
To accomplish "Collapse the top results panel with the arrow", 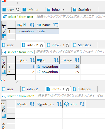I will click(x=18, y=3).
